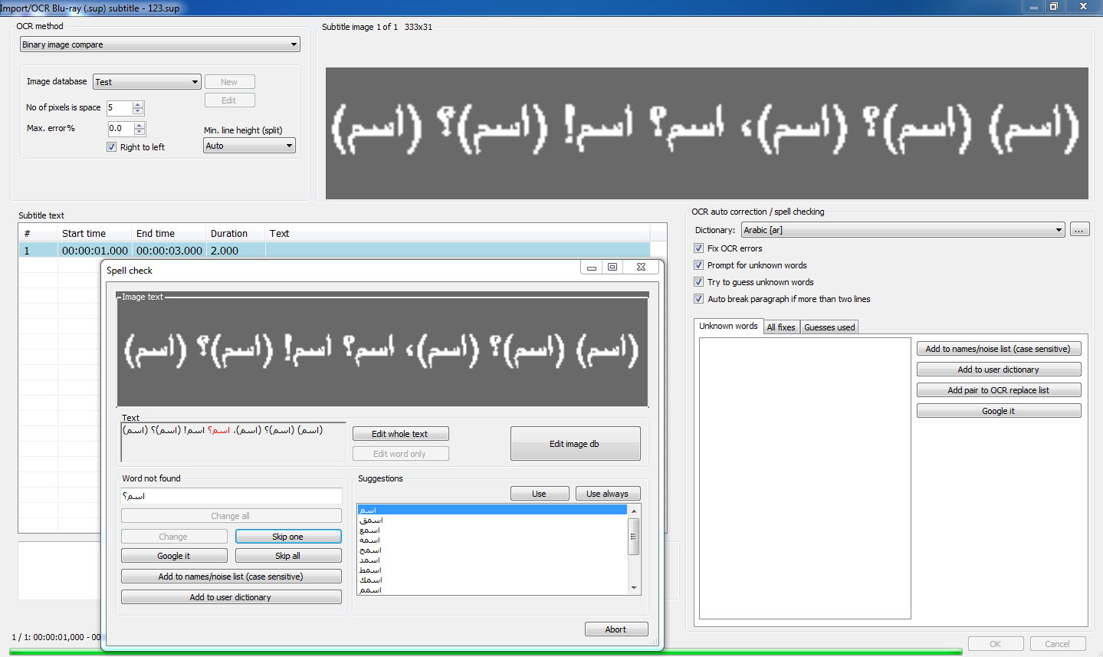Viewport: 1103px width, 657px height.
Task: Click End time cell 00:00:03.000
Action: tap(169, 251)
